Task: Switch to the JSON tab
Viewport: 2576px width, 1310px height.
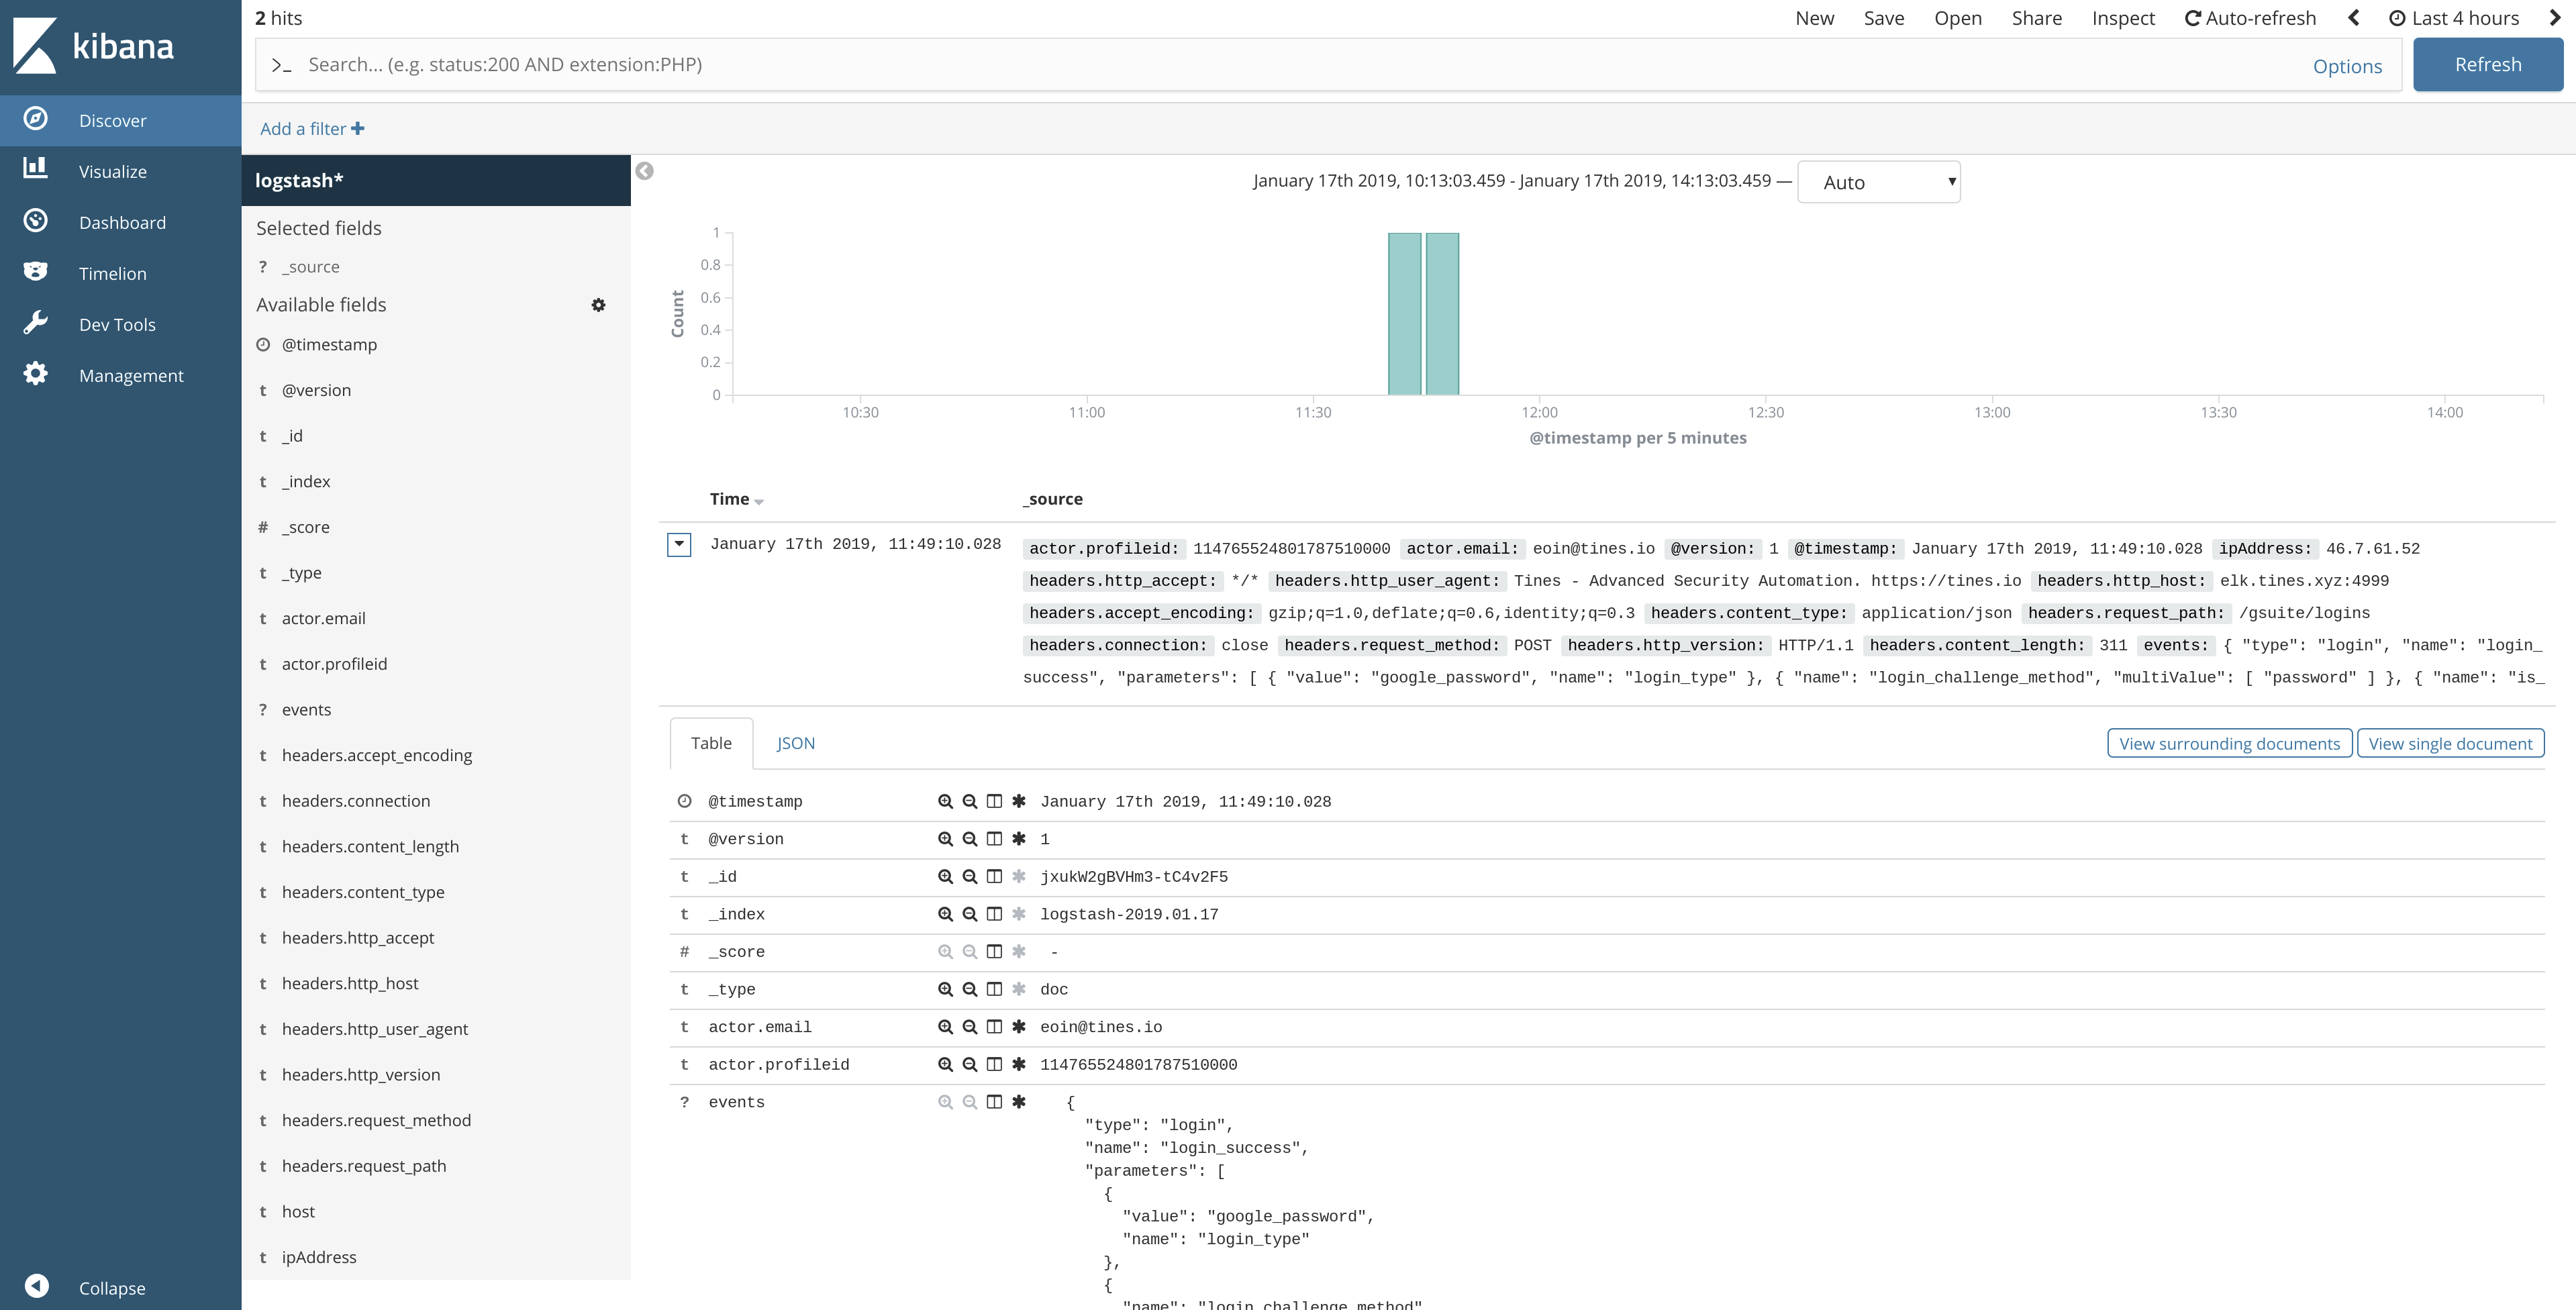Action: click(x=796, y=743)
